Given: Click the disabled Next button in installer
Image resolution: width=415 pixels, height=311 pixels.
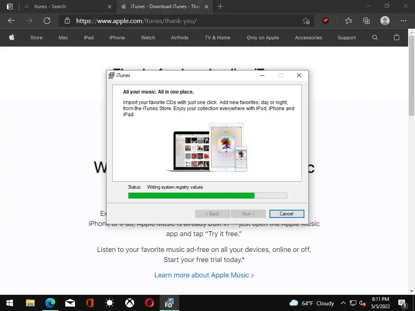Looking at the screenshot, I should [x=248, y=214].
